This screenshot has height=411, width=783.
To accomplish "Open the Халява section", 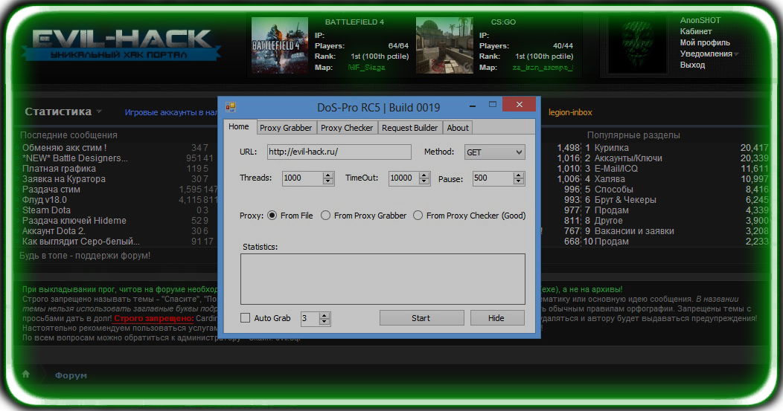I will [610, 179].
